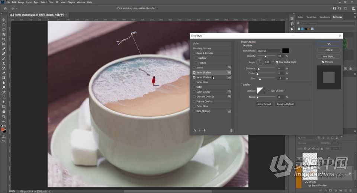Viewport: 357px width, 193px height.
Task: Select the Blur tool
Action: 4,83
